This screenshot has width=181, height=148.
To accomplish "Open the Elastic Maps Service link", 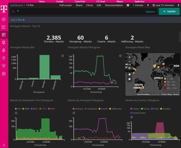I will [x=170, y=94].
